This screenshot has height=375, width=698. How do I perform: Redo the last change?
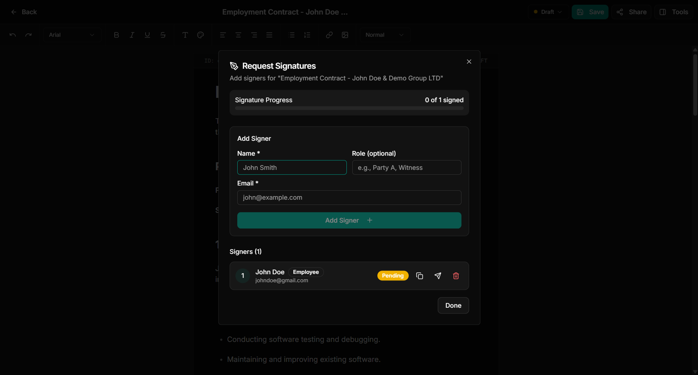28,35
